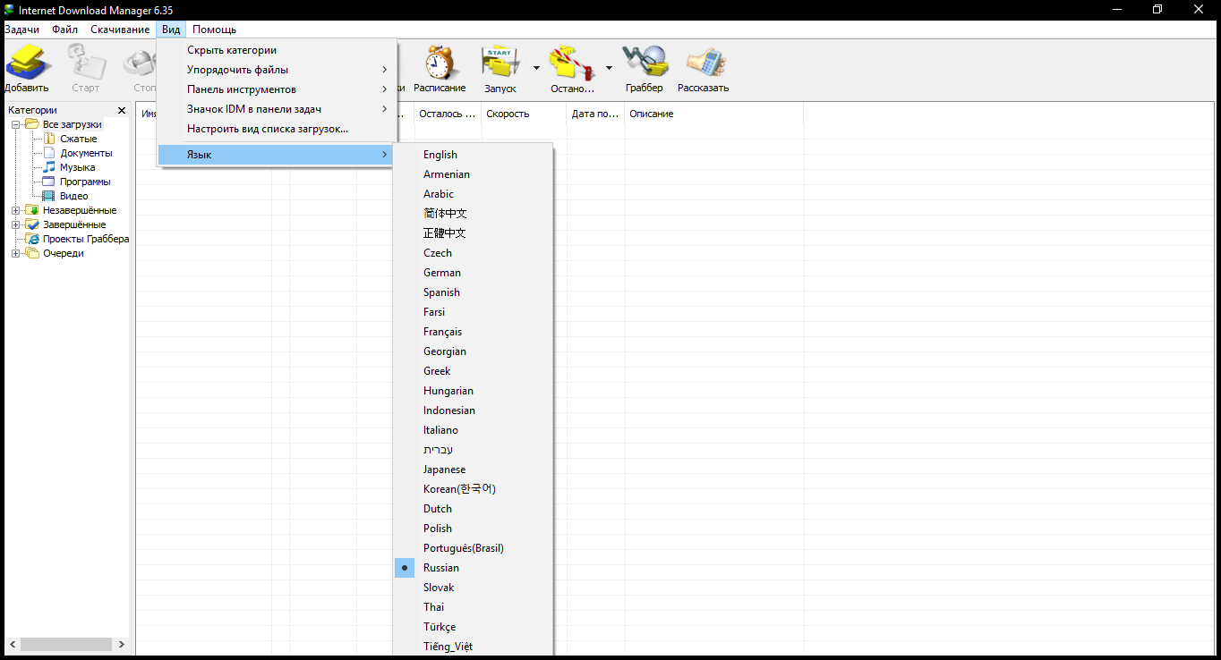Open the Файл menu

[x=64, y=30]
